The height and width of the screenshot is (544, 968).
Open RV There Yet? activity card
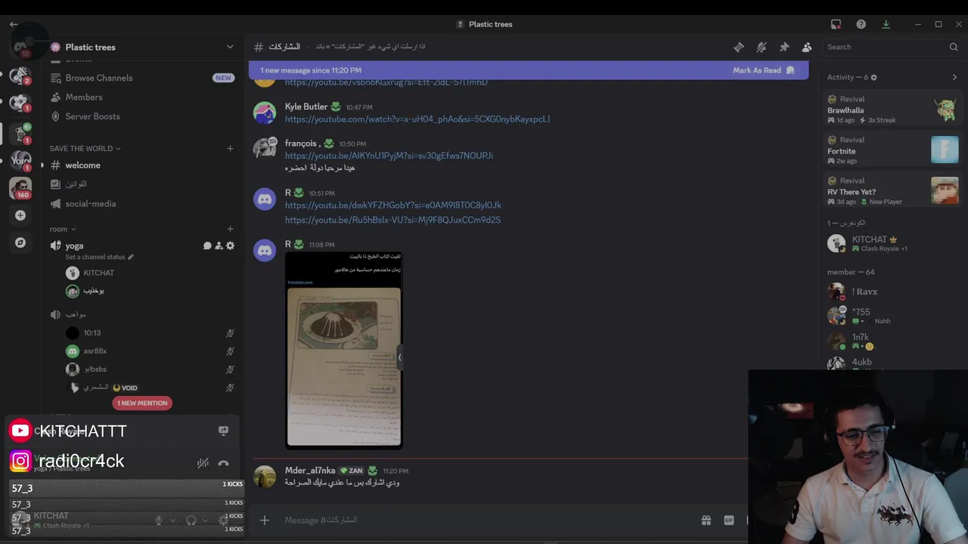[x=892, y=191]
